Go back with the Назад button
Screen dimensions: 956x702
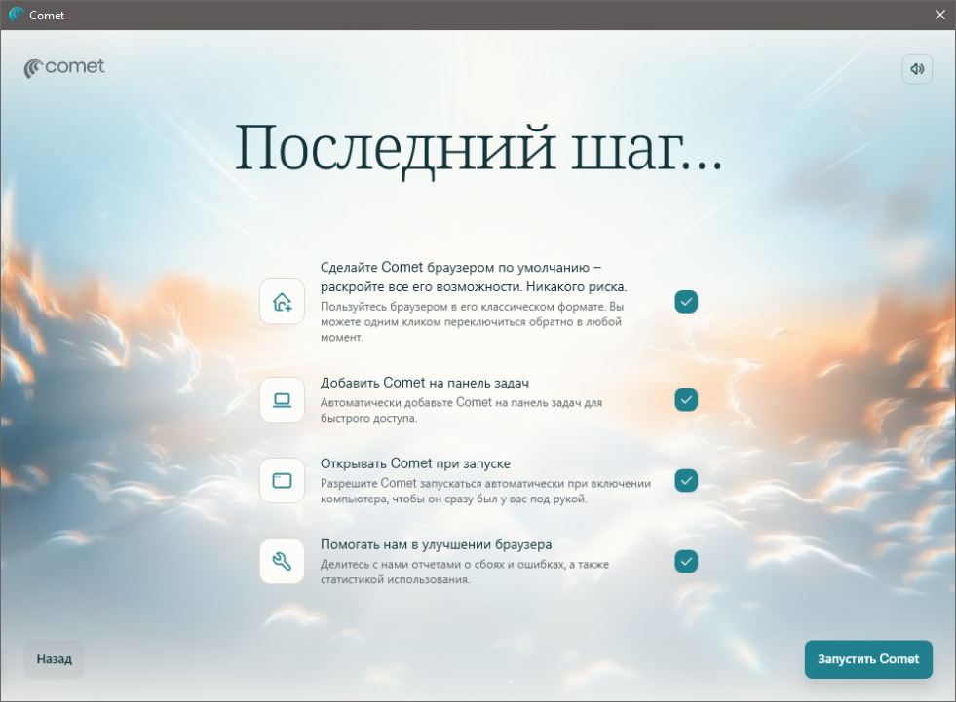pos(55,659)
